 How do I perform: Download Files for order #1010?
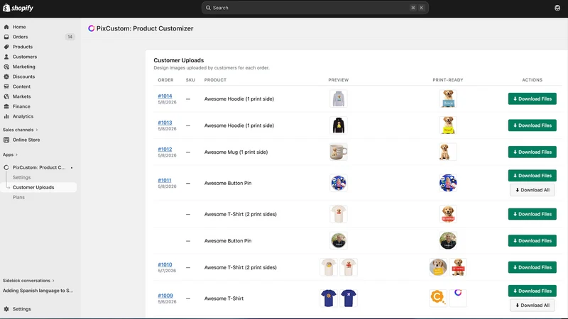532,267
